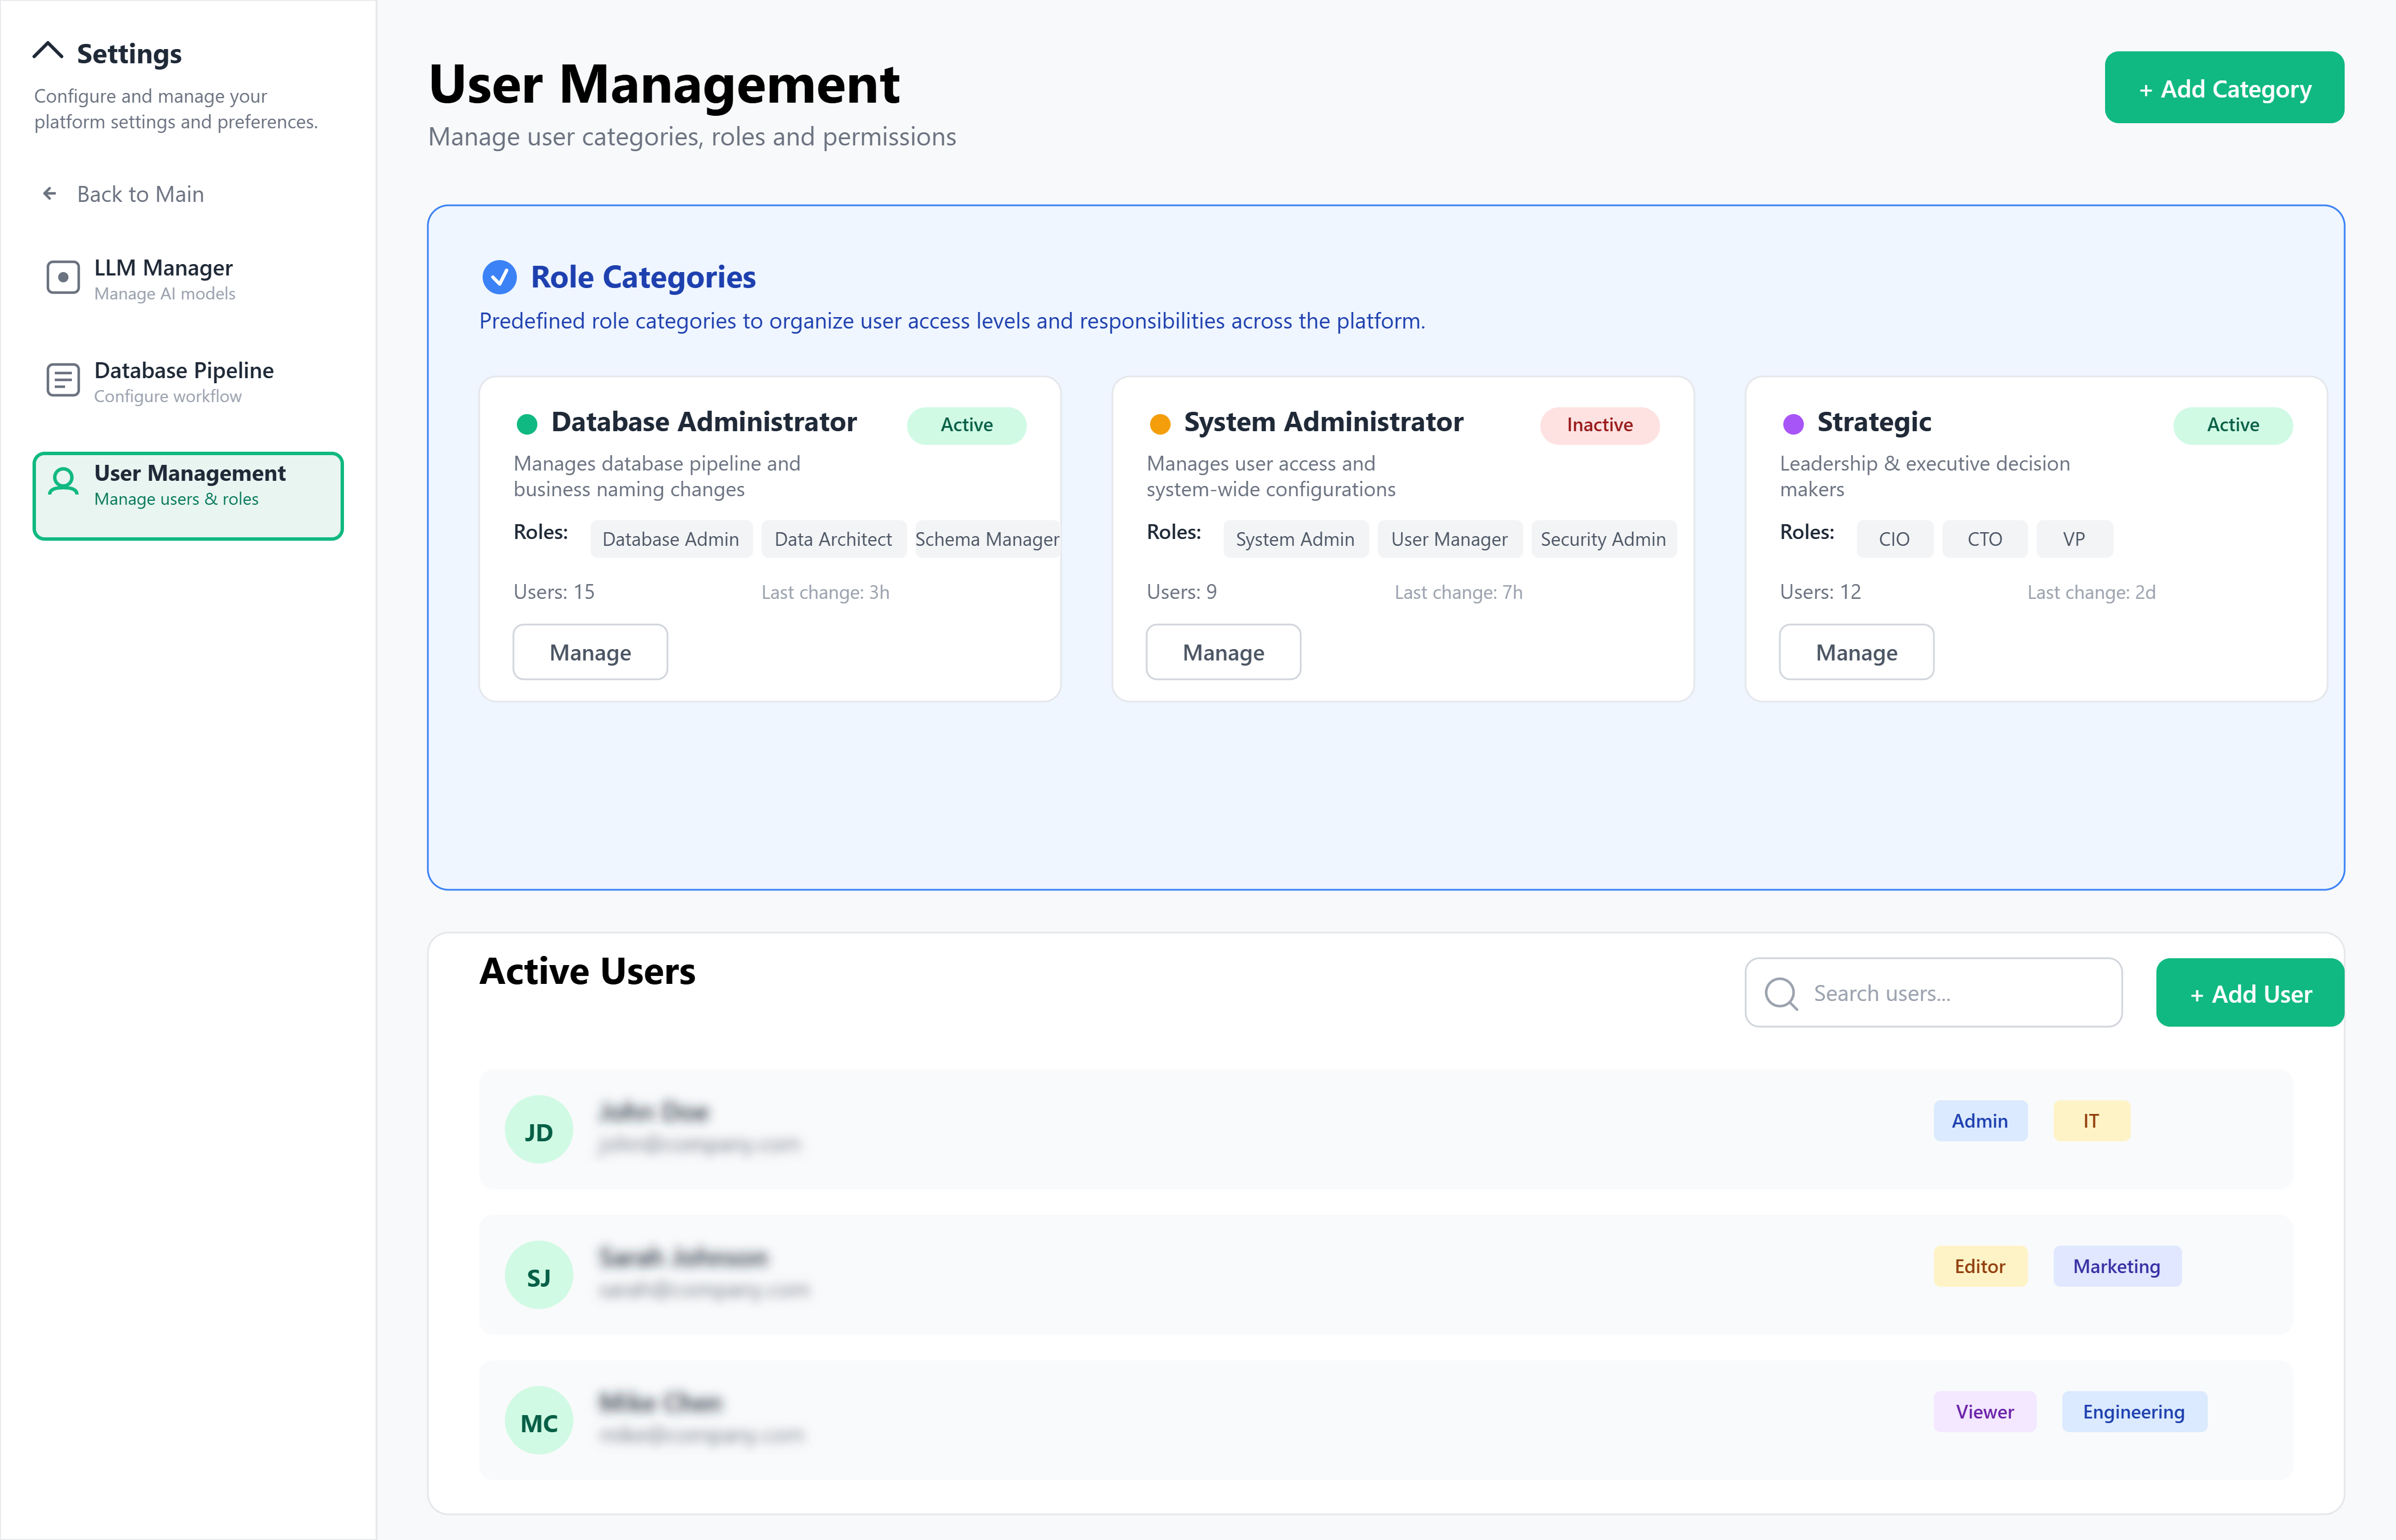The height and width of the screenshot is (1540, 2396).
Task: Click the User Management page title
Action: (664, 84)
